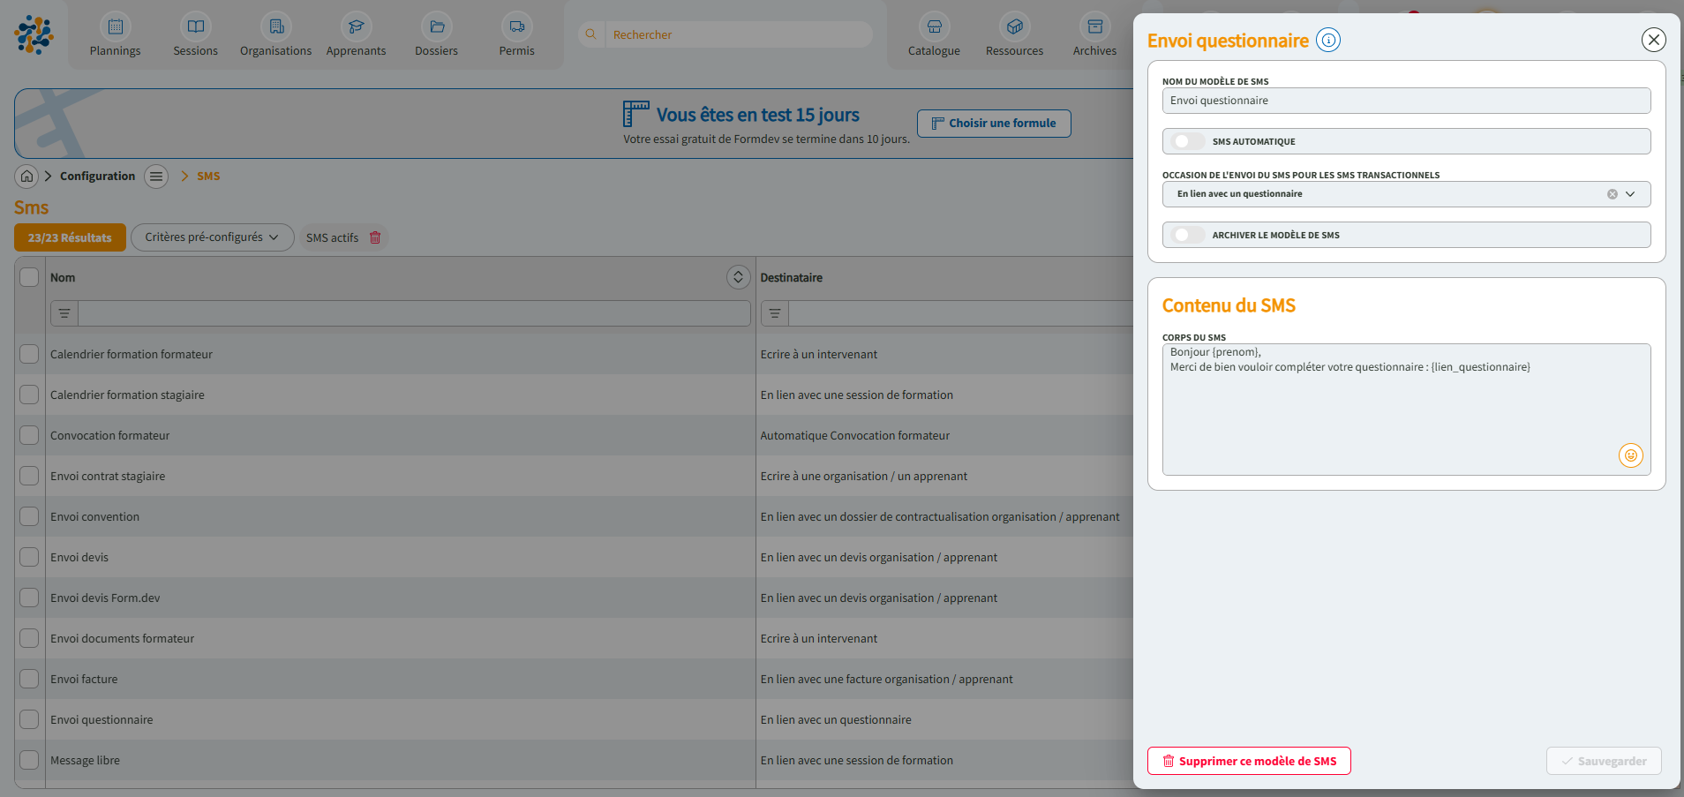Toggle Archiver le modèle de SMS
1684x797 pixels.
pyautogui.click(x=1188, y=235)
